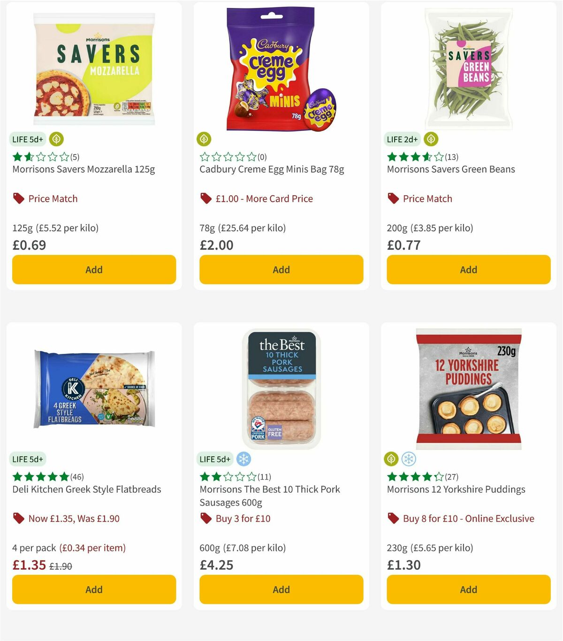Click the LIFE 2d+ badge on Green Beans
This screenshot has width=563, height=641.
(x=402, y=139)
